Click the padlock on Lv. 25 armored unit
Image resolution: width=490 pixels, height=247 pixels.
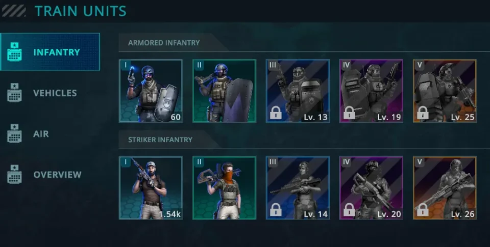pos(423,113)
